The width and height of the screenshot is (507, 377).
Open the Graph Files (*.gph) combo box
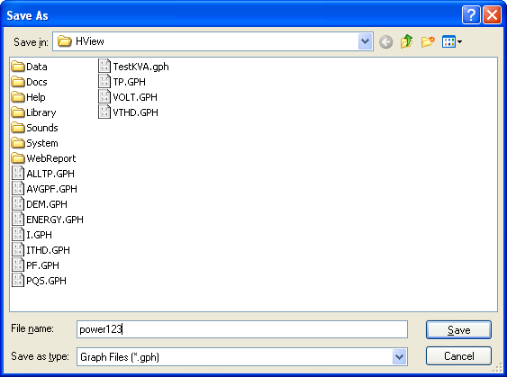click(242, 357)
